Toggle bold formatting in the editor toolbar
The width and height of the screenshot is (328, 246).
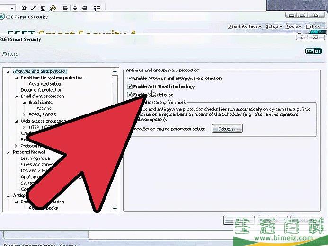click(x=24, y=8)
